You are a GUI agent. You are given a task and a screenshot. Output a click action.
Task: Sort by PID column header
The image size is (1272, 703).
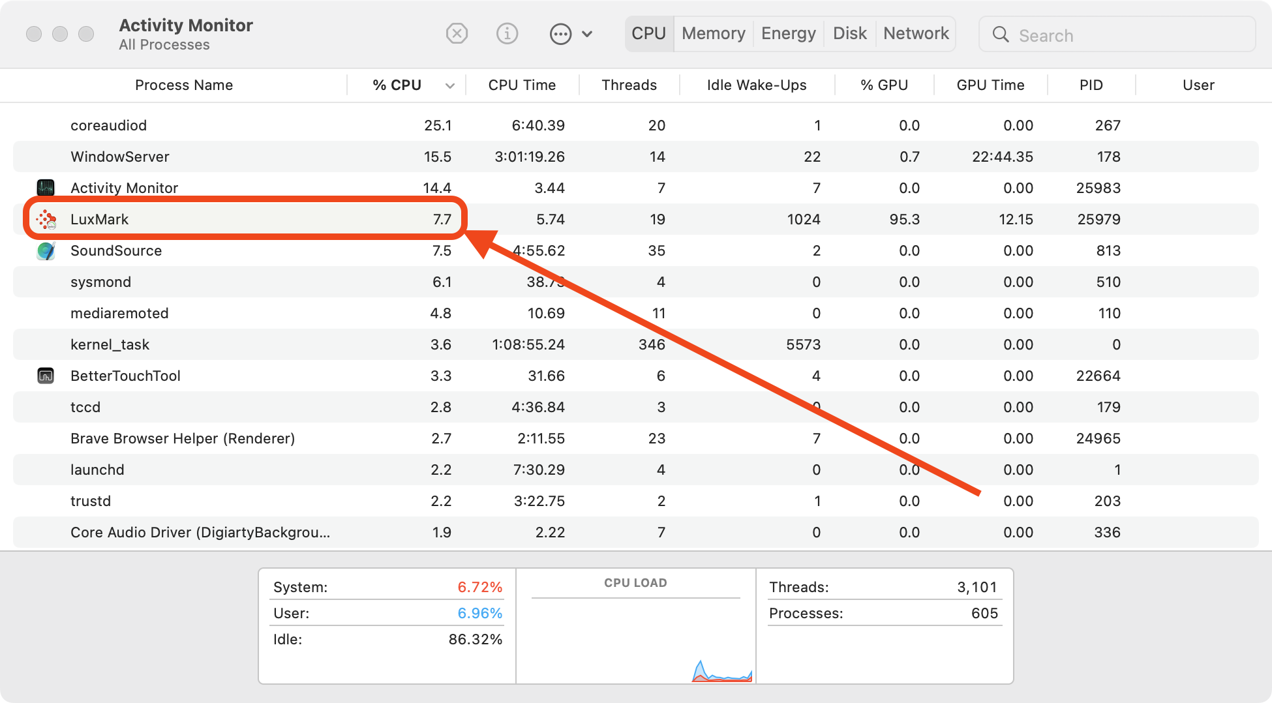[x=1091, y=85]
